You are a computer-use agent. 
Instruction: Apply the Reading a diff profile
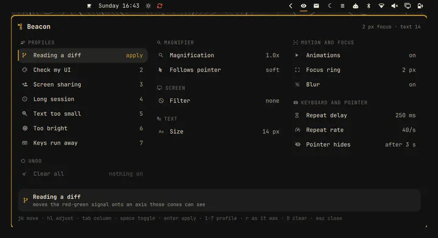(134, 55)
